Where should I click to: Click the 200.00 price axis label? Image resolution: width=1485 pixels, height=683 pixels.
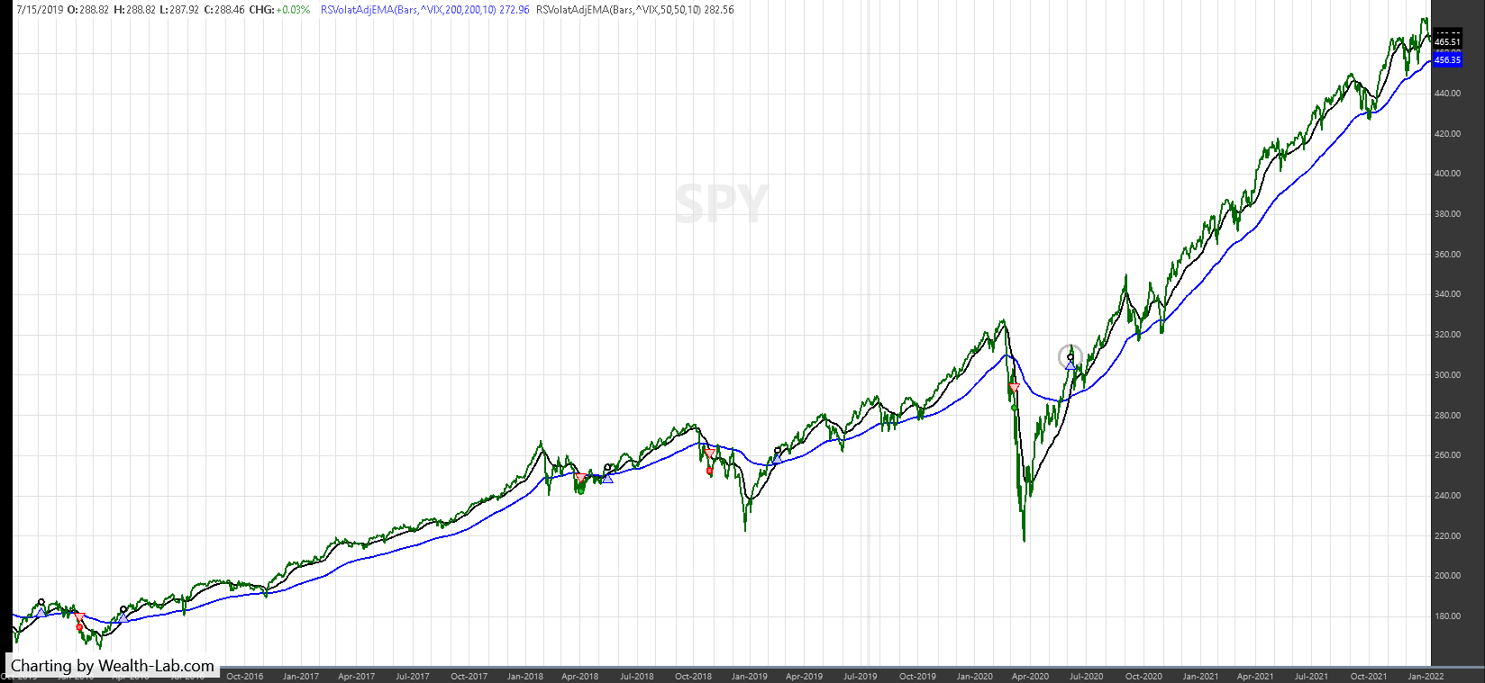coord(1447,576)
